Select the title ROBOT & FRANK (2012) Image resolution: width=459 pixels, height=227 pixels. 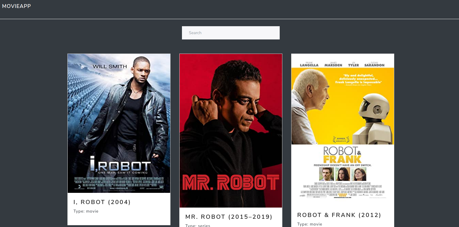tap(339, 215)
